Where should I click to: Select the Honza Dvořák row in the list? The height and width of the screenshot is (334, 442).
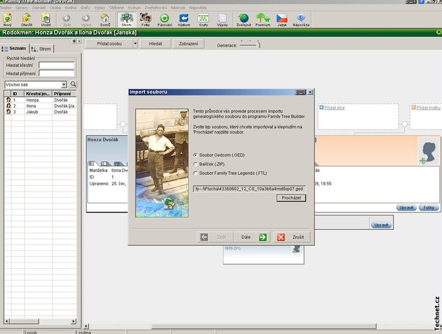coord(40,100)
